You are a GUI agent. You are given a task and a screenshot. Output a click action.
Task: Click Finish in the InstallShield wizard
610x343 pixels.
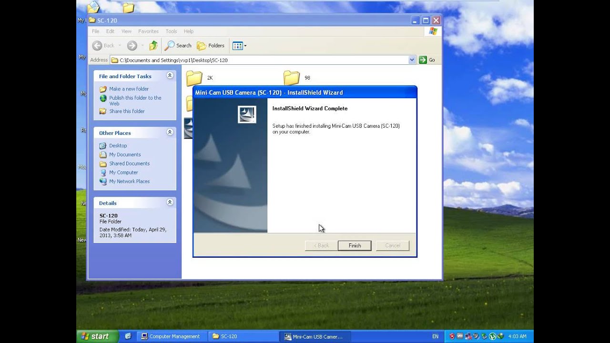point(354,245)
